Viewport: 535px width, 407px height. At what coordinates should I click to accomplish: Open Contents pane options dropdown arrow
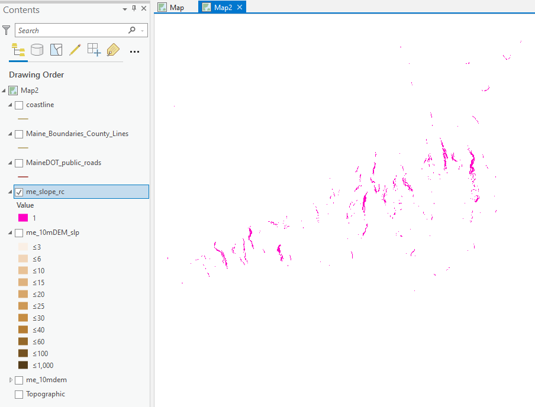[125, 9]
